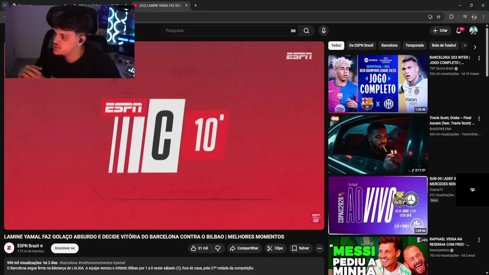The width and height of the screenshot is (489, 275).
Task: Open the Chrome three-dot menu
Action: coord(483,17)
